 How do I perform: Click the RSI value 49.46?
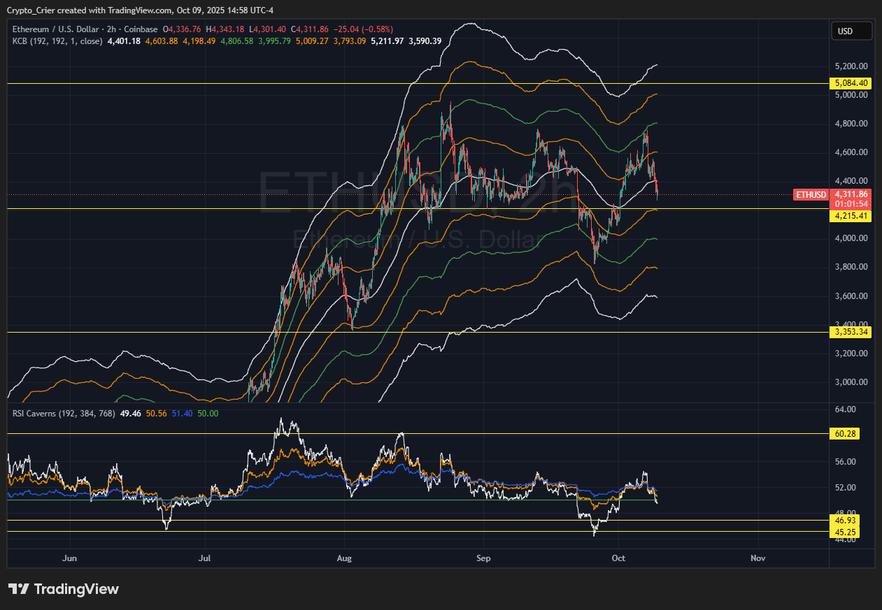131,414
